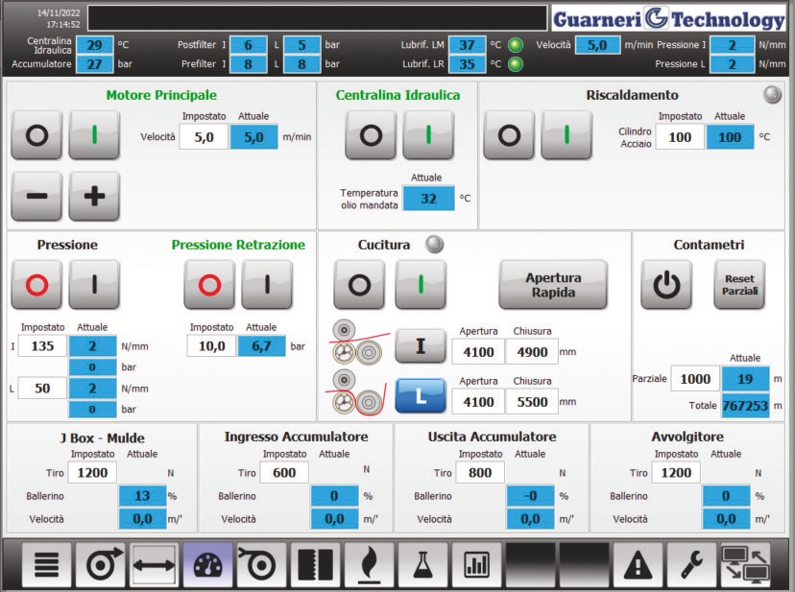
Task: Turn on Riscaldamento heating with I button
Action: click(566, 135)
